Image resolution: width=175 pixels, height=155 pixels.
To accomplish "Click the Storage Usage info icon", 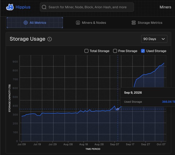I will [x=50, y=39].
